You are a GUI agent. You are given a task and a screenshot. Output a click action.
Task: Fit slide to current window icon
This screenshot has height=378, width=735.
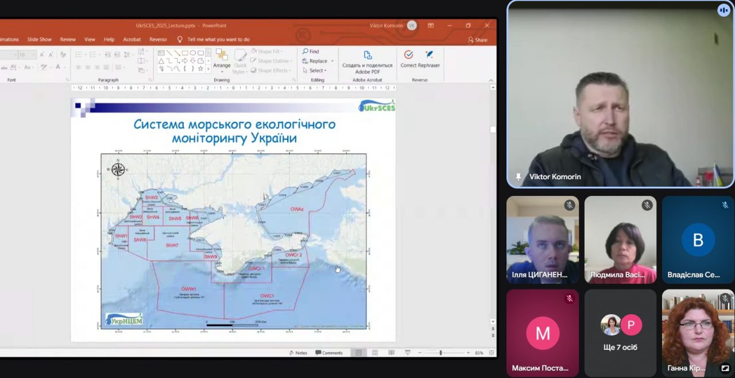click(492, 353)
